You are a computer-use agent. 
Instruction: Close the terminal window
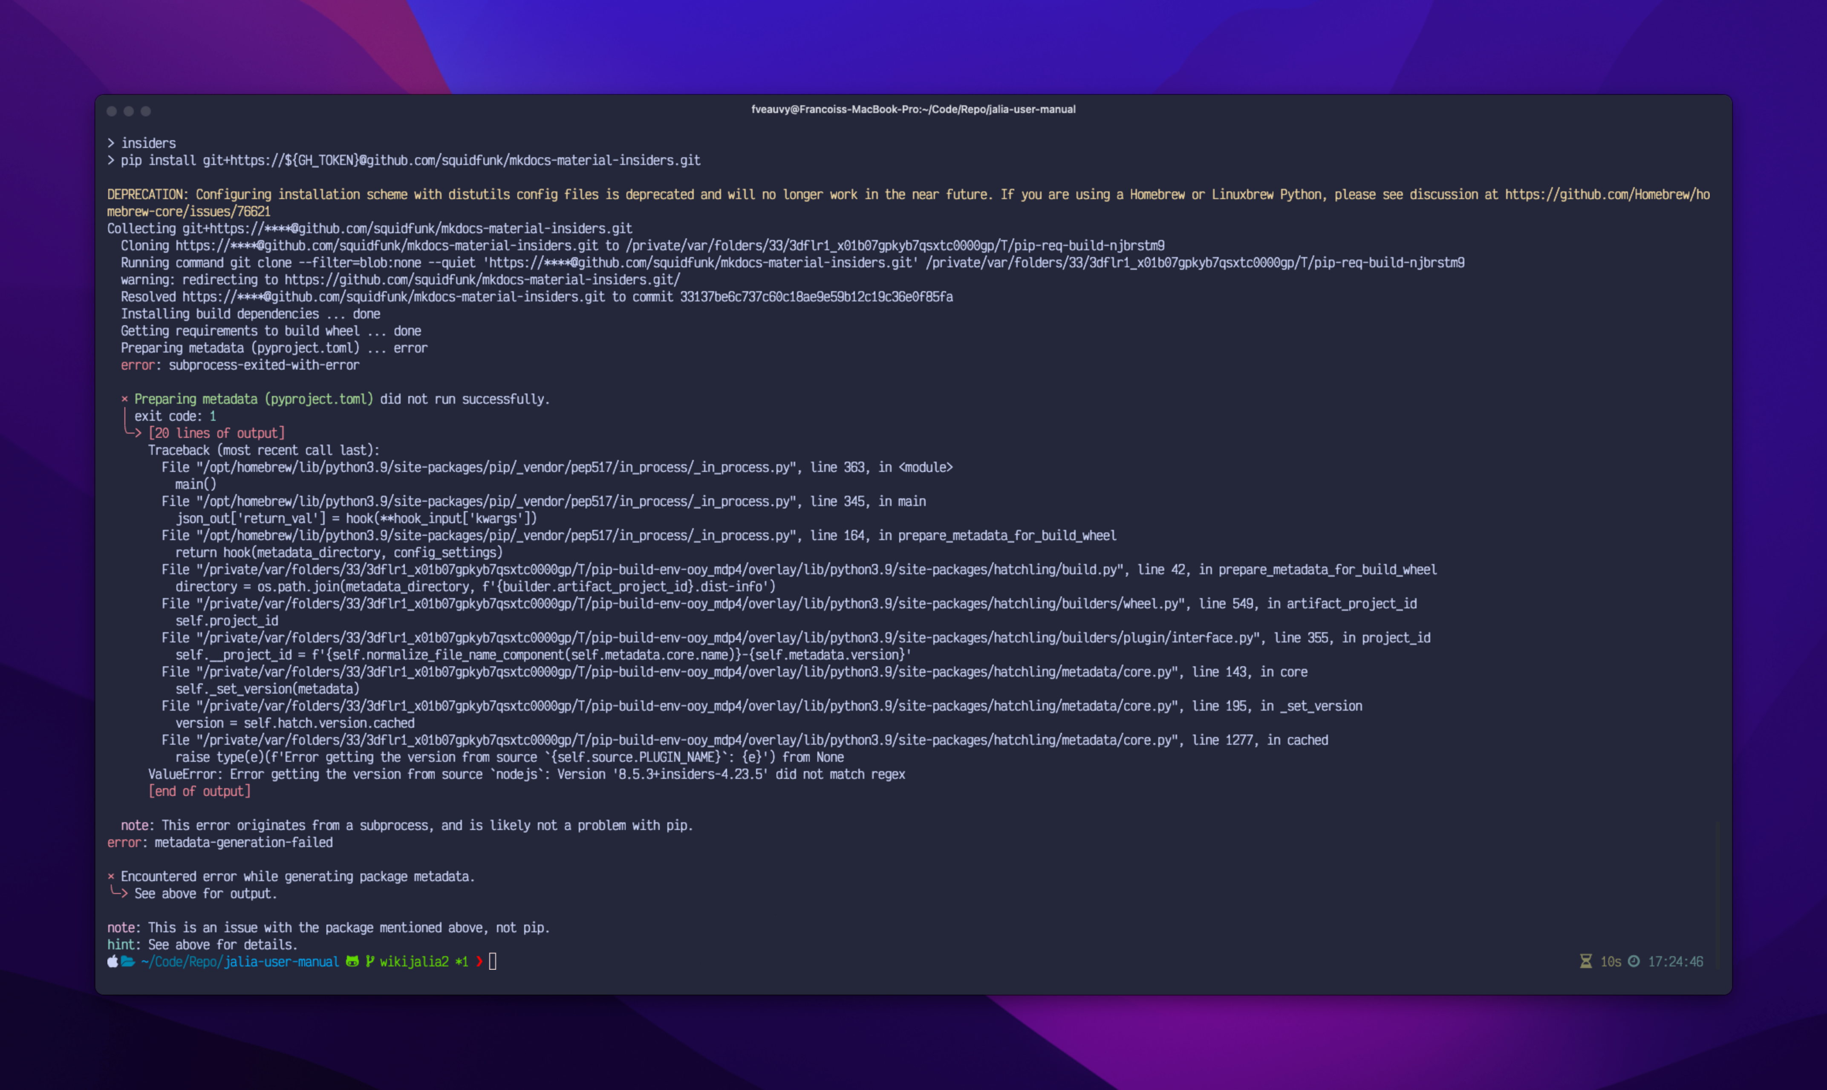click(112, 111)
